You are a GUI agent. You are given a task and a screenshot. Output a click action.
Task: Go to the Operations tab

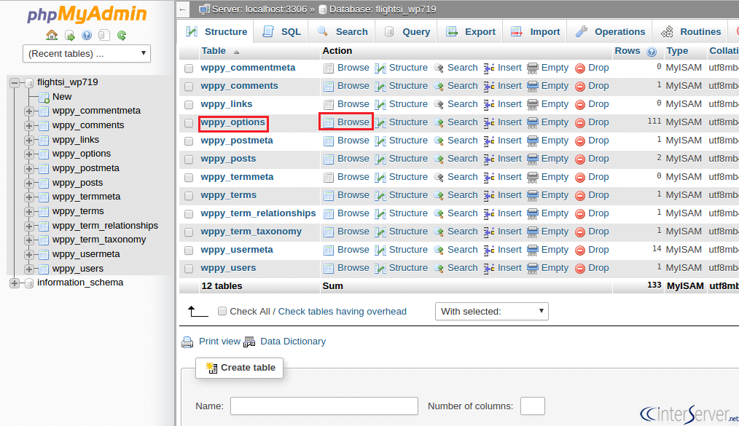click(x=610, y=31)
